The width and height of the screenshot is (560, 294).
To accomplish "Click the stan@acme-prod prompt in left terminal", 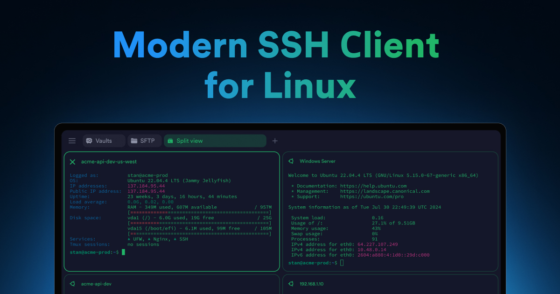I will point(94,252).
